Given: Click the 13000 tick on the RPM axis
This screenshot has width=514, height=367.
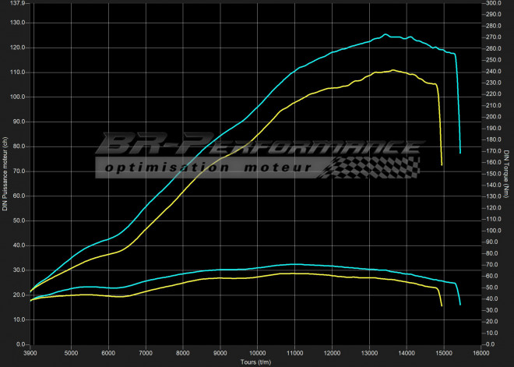Looking at the screenshot, I should click(368, 352).
